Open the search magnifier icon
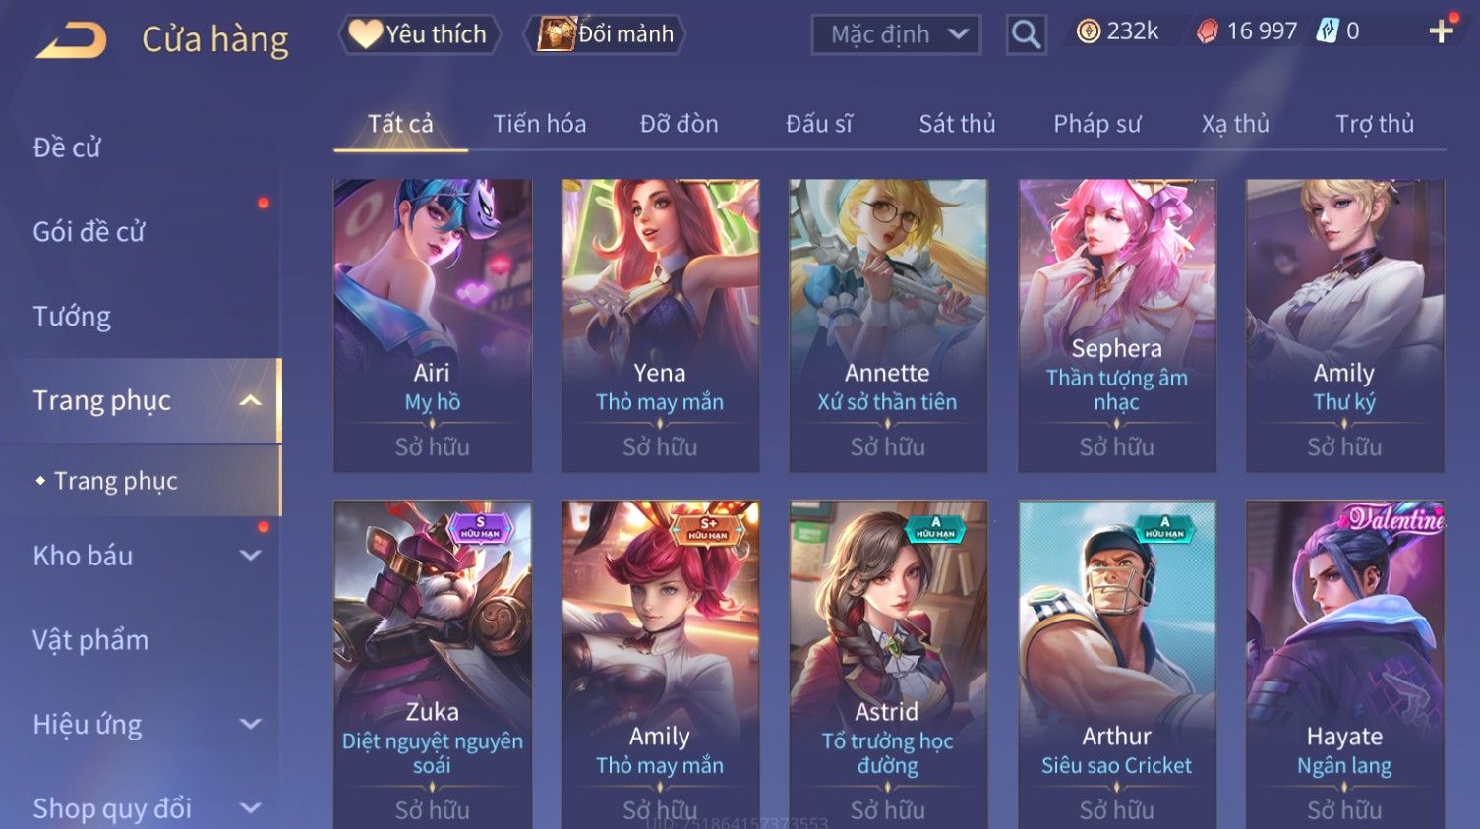The height and width of the screenshot is (829, 1480). point(1026,34)
